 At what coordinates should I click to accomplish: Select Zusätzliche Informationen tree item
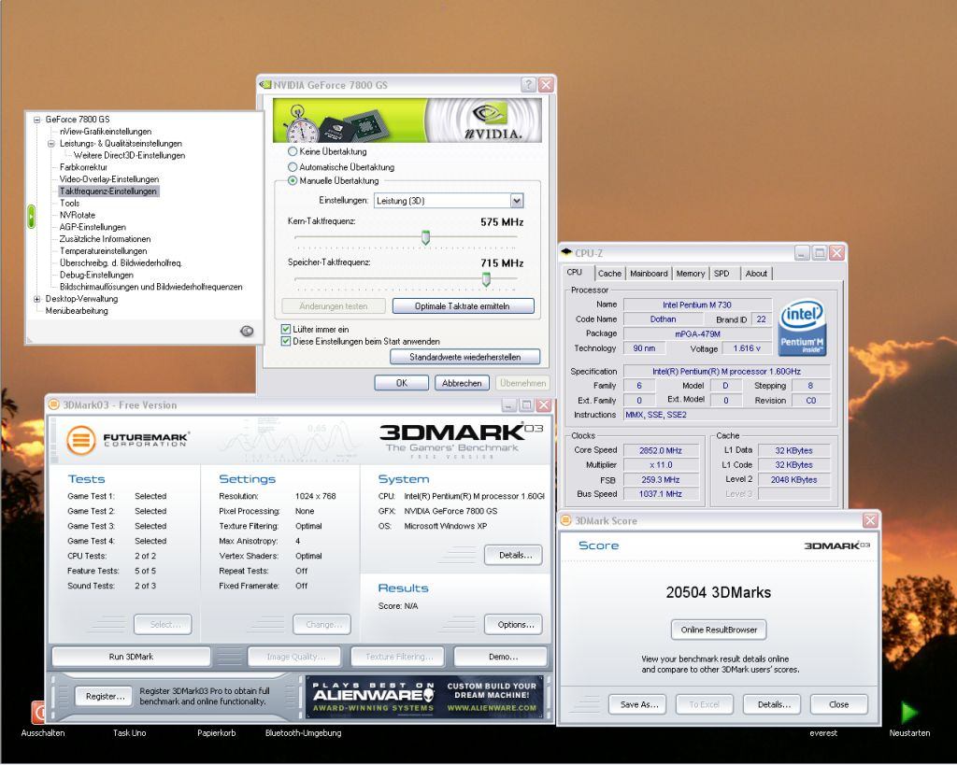[105, 239]
